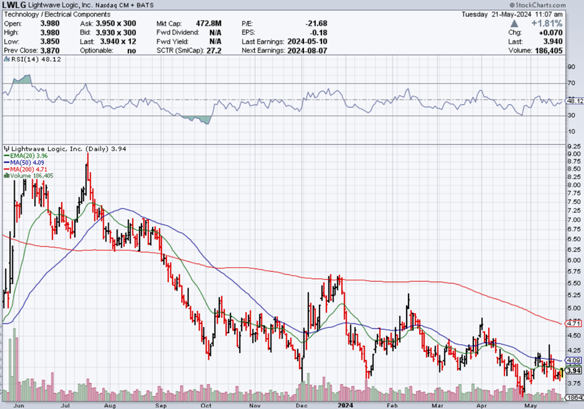The height and width of the screenshot is (409, 584).
Task: Click the volume bars icon in the legend
Action: click(x=6, y=175)
